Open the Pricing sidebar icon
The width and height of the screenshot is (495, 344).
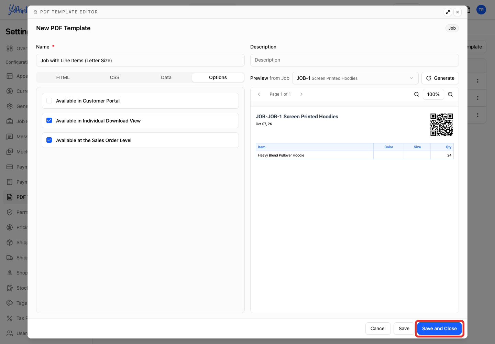coord(10,227)
